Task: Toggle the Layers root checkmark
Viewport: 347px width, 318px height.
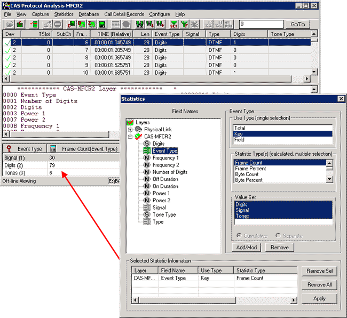Action: point(130,122)
